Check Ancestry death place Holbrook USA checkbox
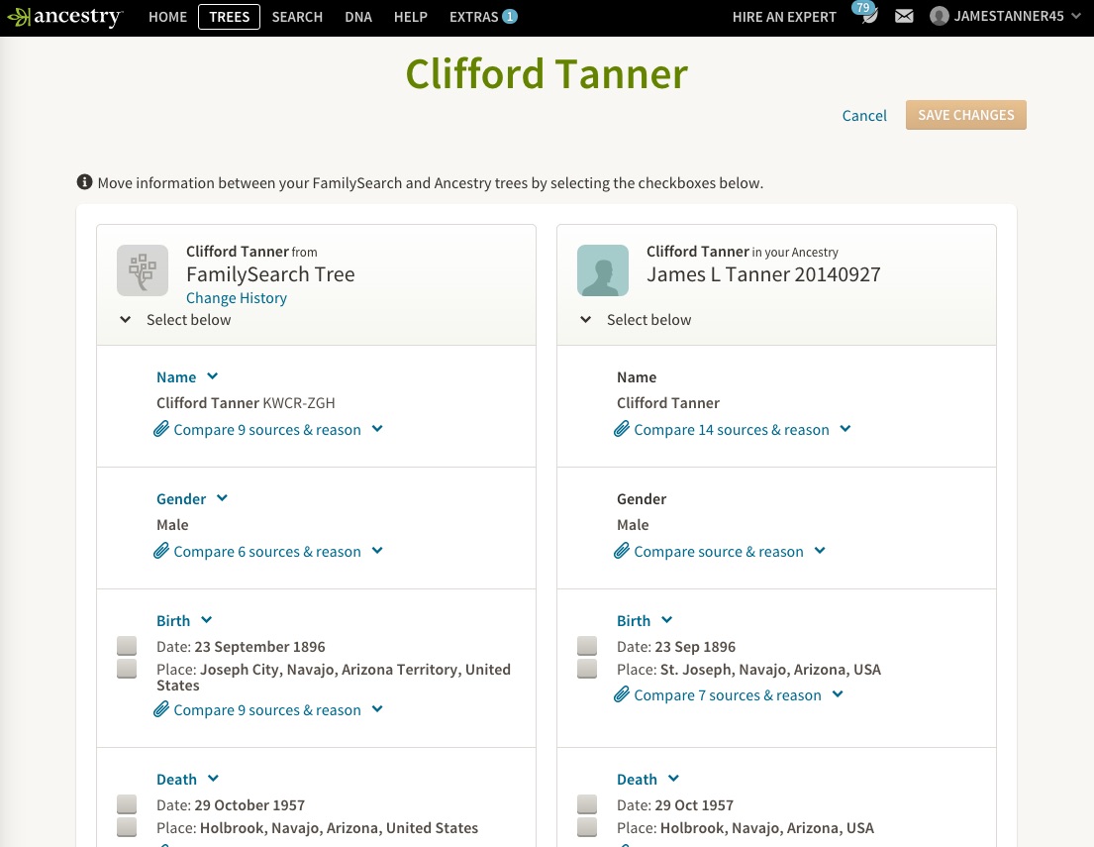The width and height of the screenshot is (1094, 847). point(587,827)
